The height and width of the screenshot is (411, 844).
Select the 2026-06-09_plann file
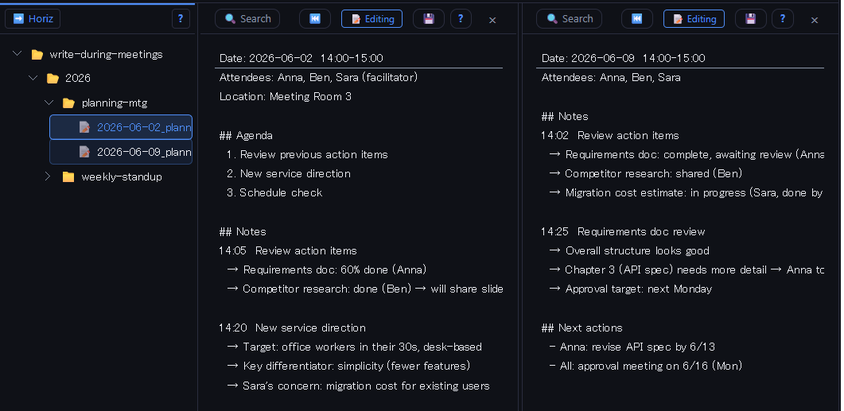coord(121,153)
